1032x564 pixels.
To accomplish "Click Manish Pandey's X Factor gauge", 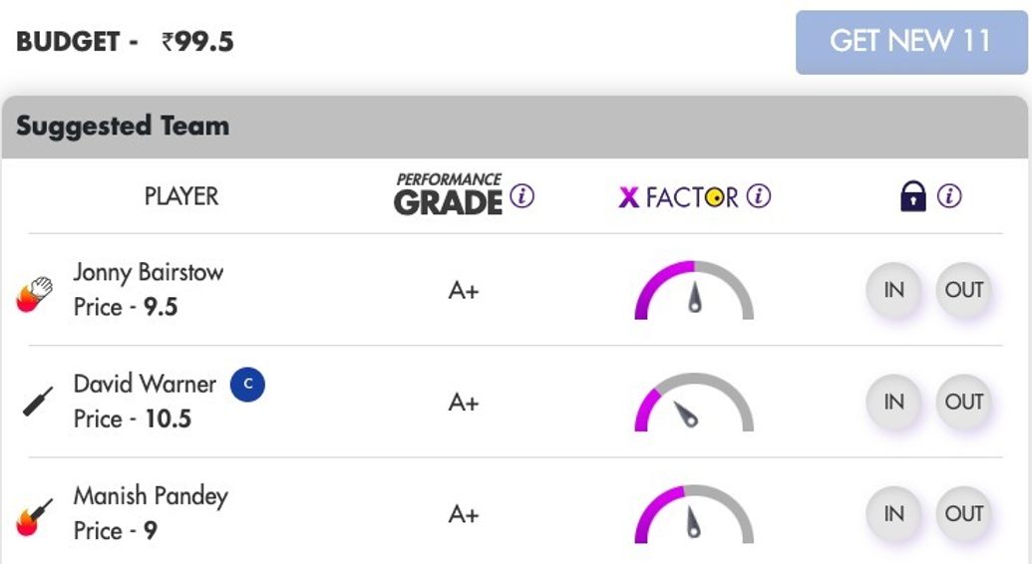I will (x=694, y=515).
